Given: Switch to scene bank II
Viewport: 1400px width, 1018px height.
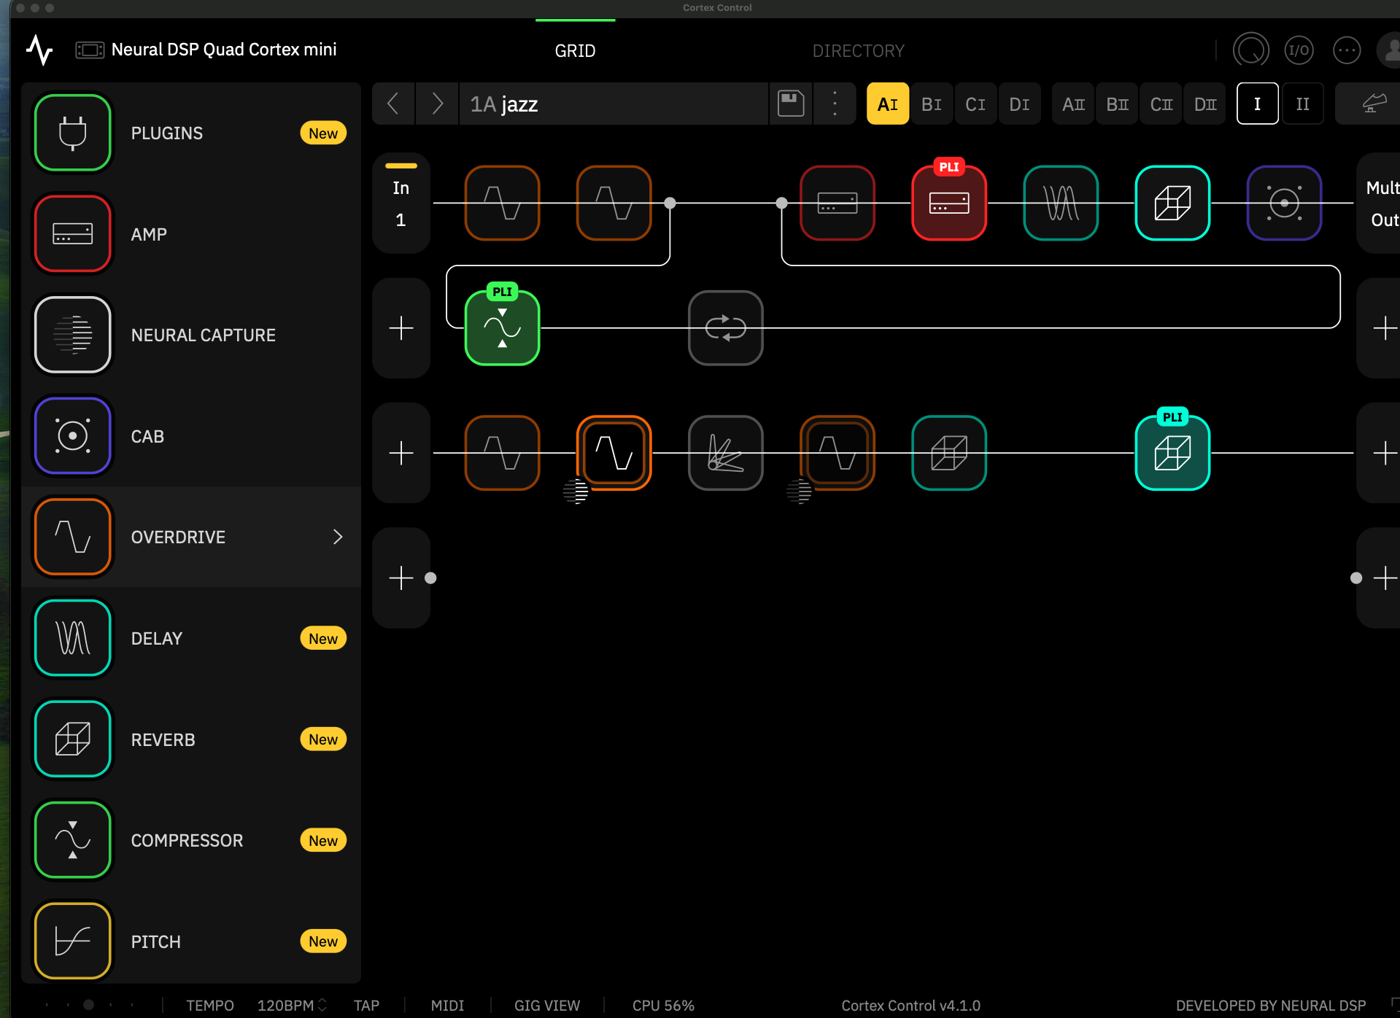Looking at the screenshot, I should [x=1303, y=104].
